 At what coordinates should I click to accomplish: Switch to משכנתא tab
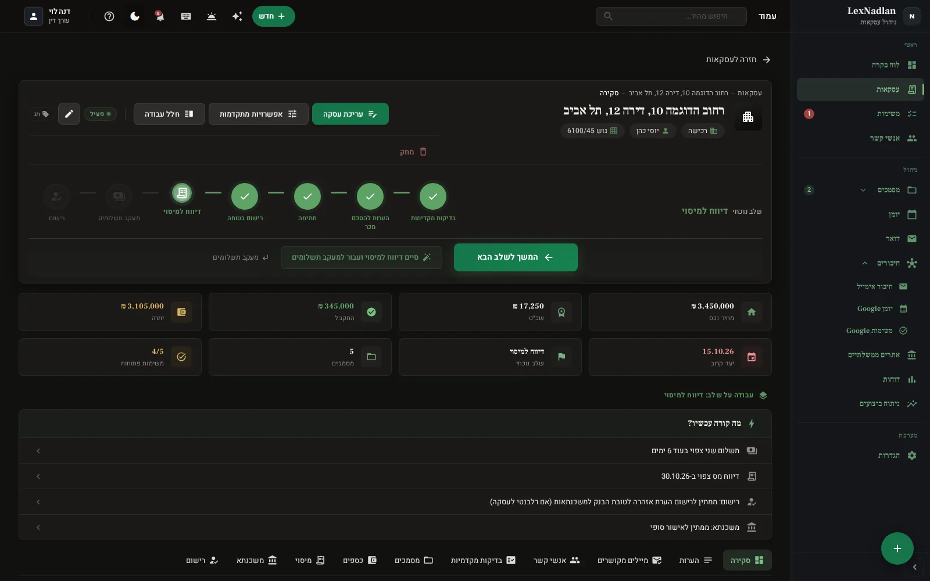pos(257,560)
